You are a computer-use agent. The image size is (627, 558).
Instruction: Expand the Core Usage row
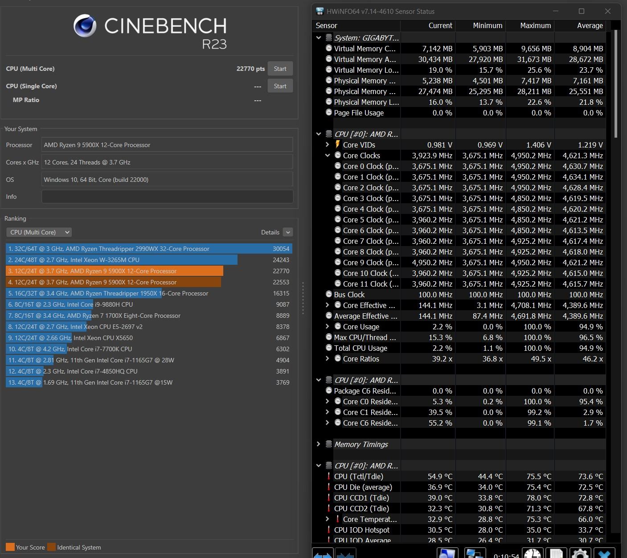tap(328, 327)
